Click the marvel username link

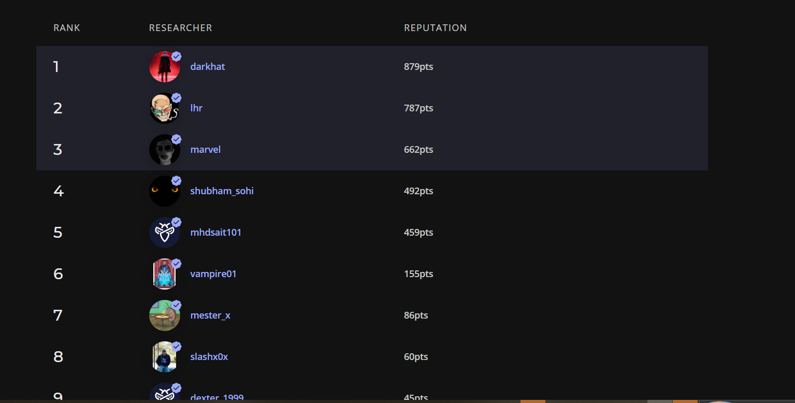coord(206,150)
